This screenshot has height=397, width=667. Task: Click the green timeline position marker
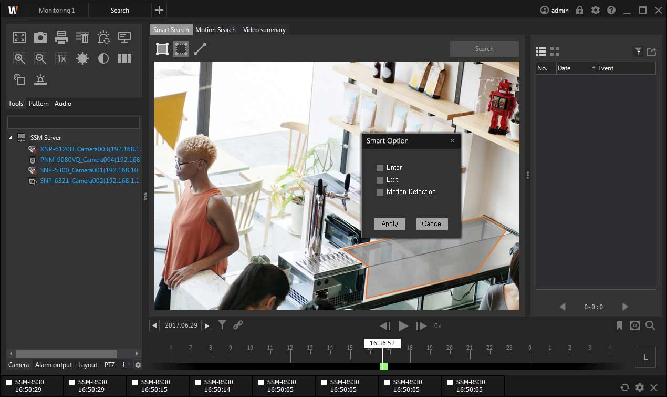coord(383,366)
